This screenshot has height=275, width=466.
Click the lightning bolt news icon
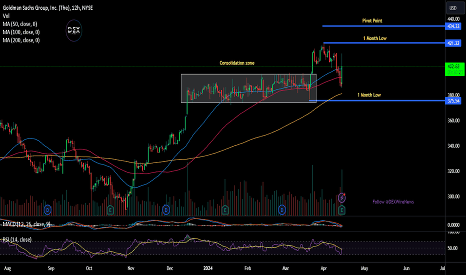click(342, 197)
